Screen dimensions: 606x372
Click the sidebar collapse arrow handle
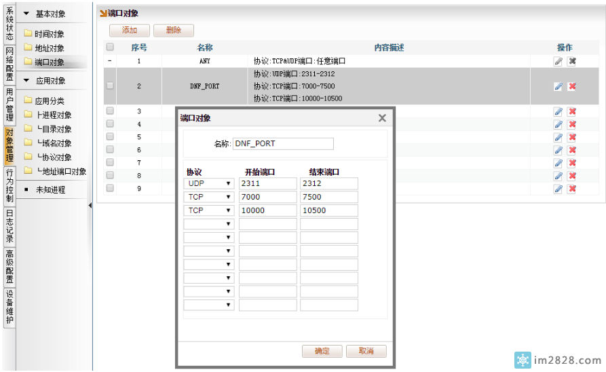click(90, 206)
